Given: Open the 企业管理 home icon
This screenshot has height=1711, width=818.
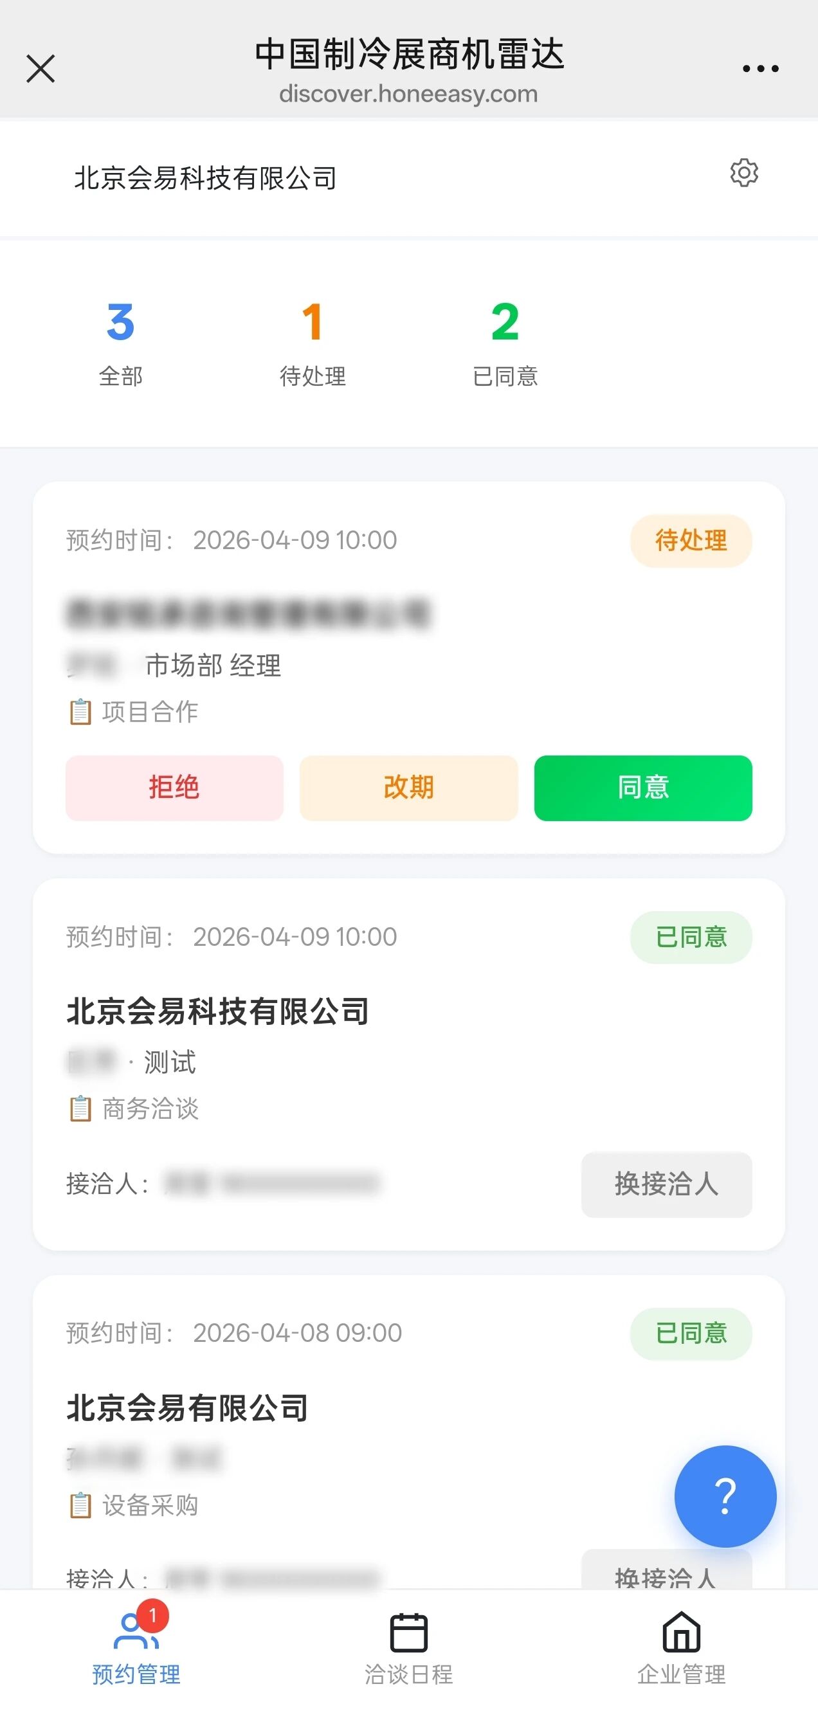Looking at the screenshot, I should point(681,1633).
